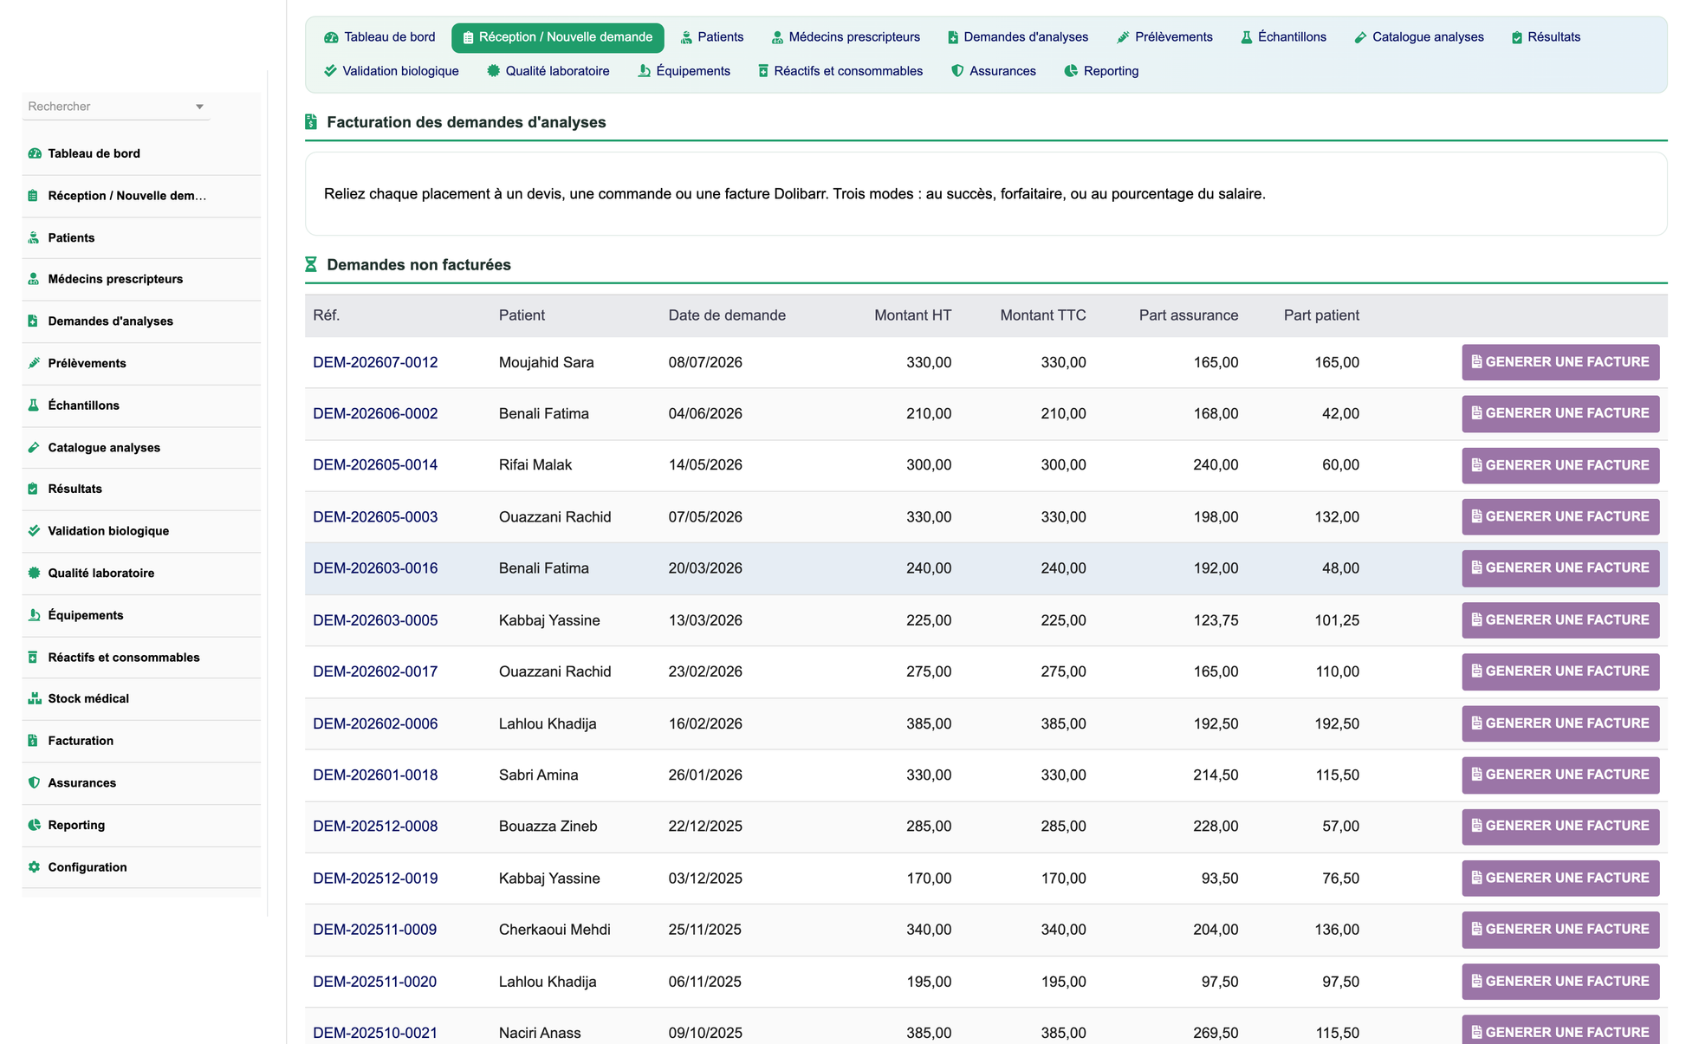Generate invoice for DEM-202512-0008
This screenshot has height=1044, width=1686.
click(x=1560, y=827)
